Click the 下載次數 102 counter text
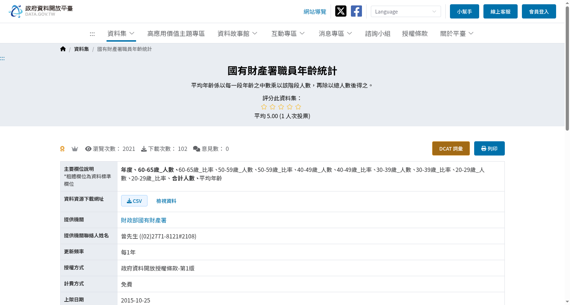Viewport: 570px width, 305px height. (168, 149)
